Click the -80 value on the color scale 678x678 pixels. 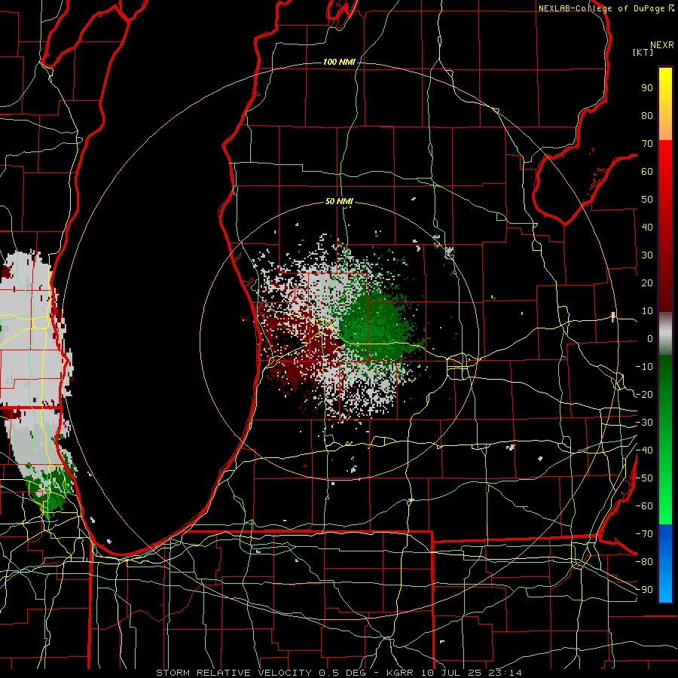(x=644, y=562)
